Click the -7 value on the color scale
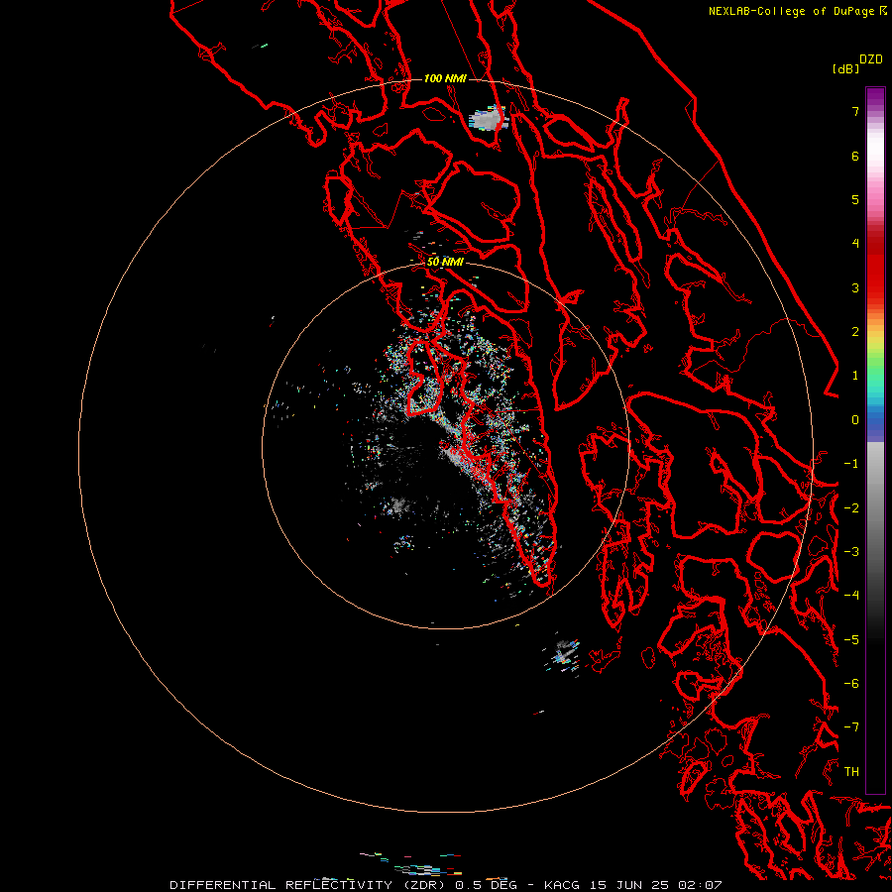The height and width of the screenshot is (892, 892). pos(851,727)
